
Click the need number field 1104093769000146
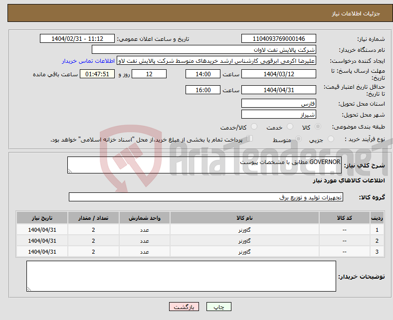278,38
